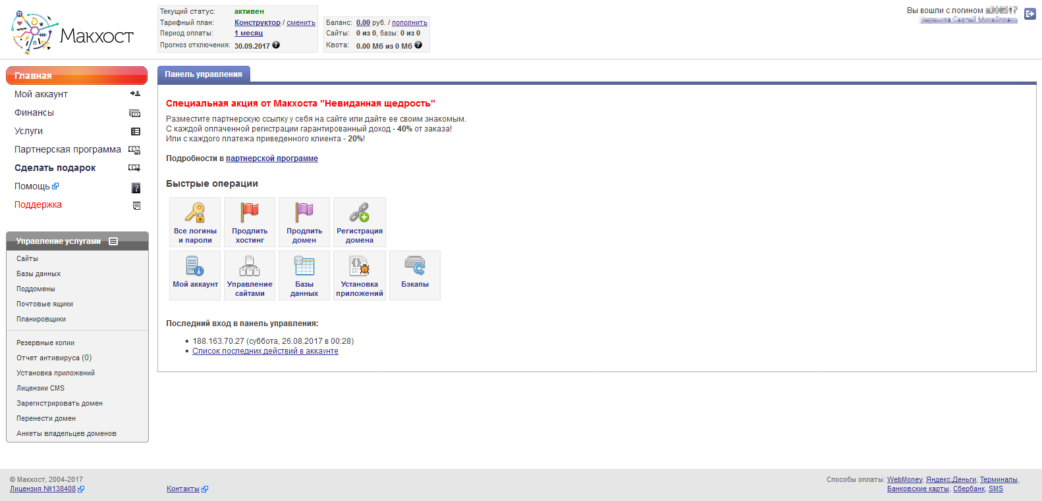Click Терминалы payment link
This screenshot has height=501, width=1042.
[999, 479]
